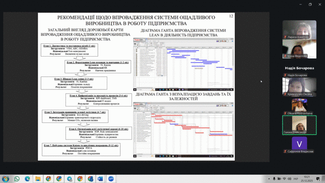Open File Explorer from taskbar
The width and height of the screenshot is (325, 183).
38,179
